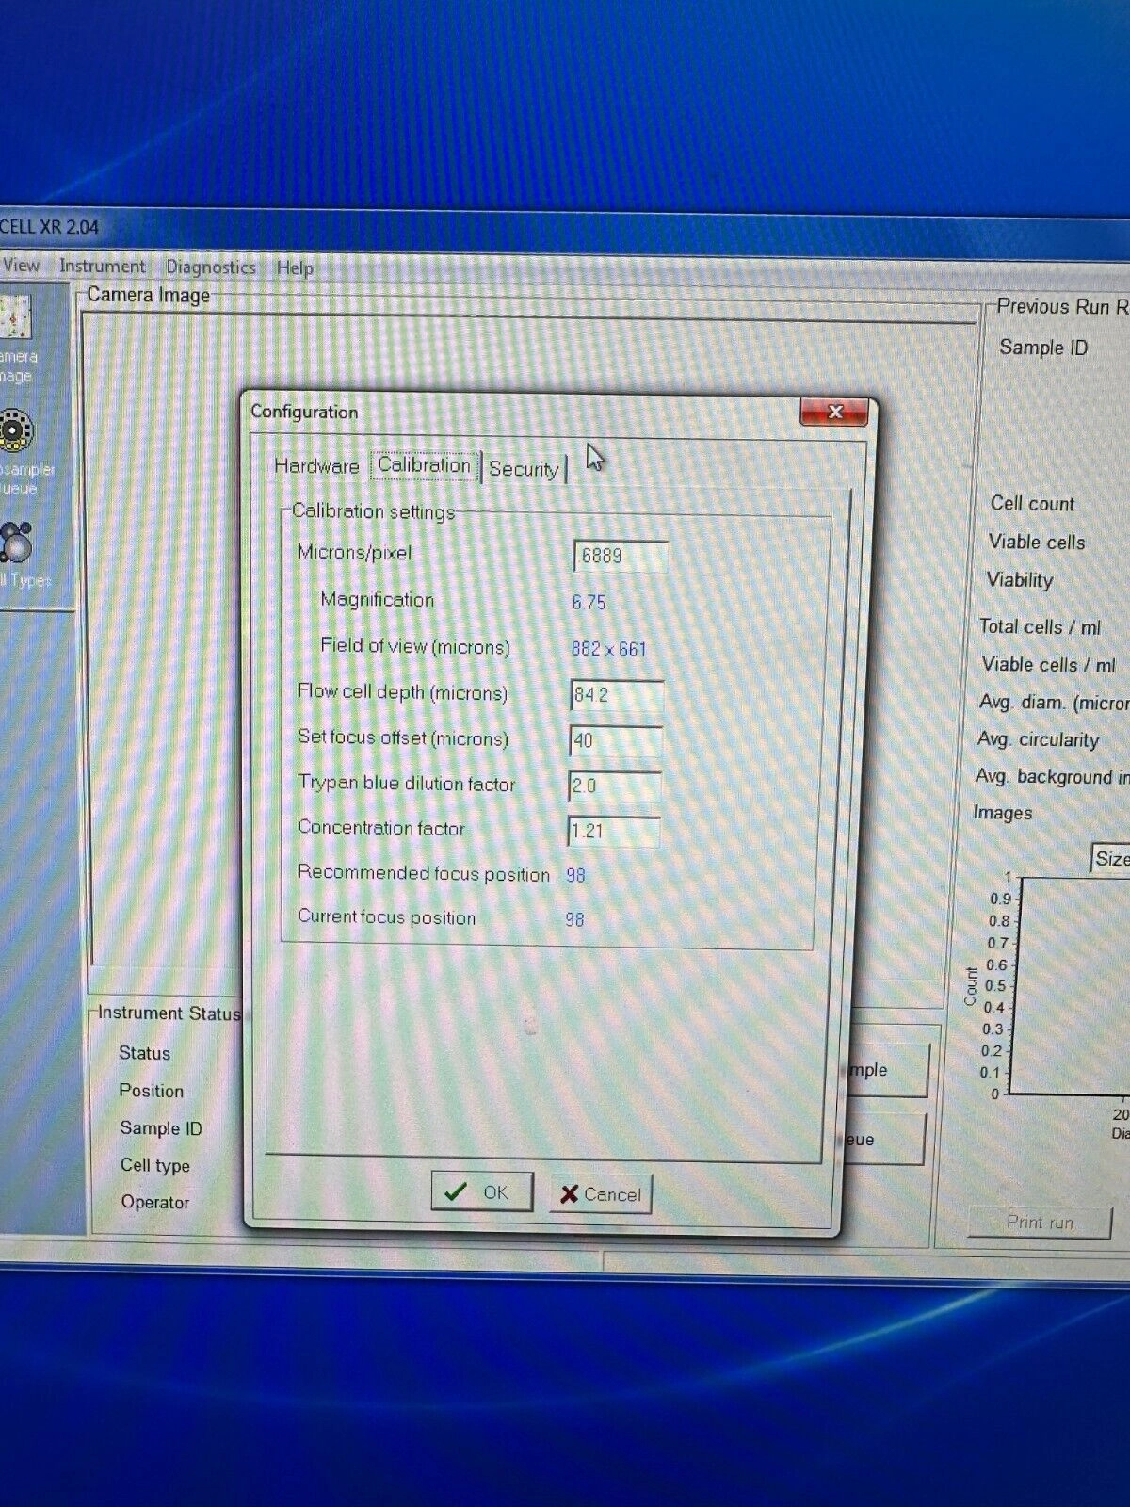Click the Flow cell depth (microns) label
Screen dimensions: 1130x1507
[x=402, y=692]
